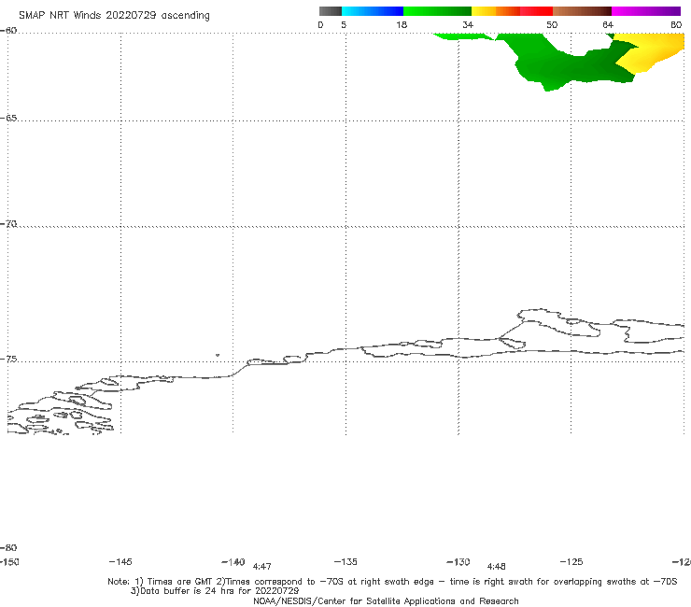Click the color bar label '18'

(x=402, y=25)
